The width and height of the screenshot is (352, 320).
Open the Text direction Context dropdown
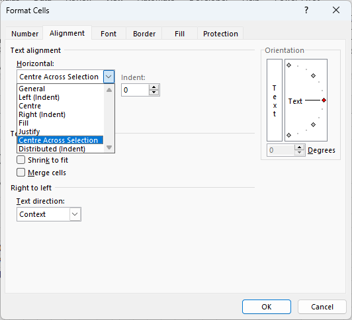(49, 214)
